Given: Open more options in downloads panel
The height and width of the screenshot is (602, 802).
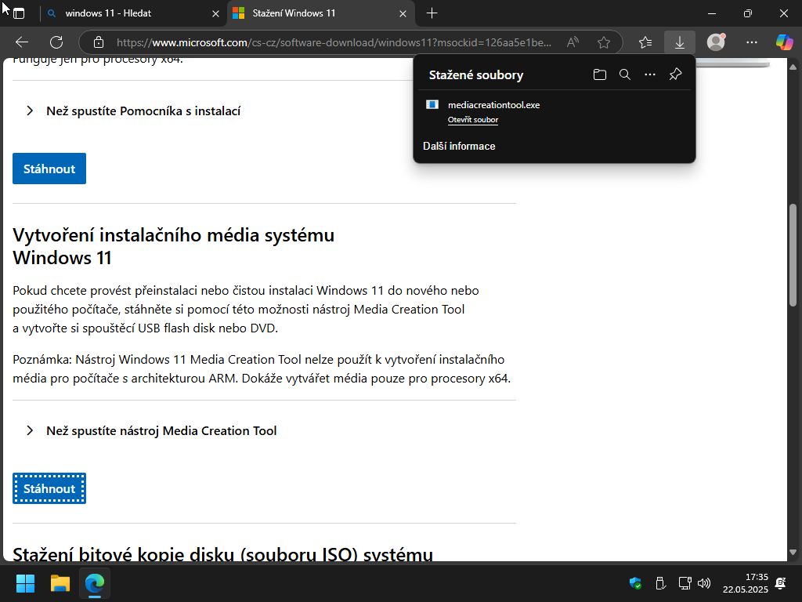Looking at the screenshot, I should pyautogui.click(x=649, y=74).
